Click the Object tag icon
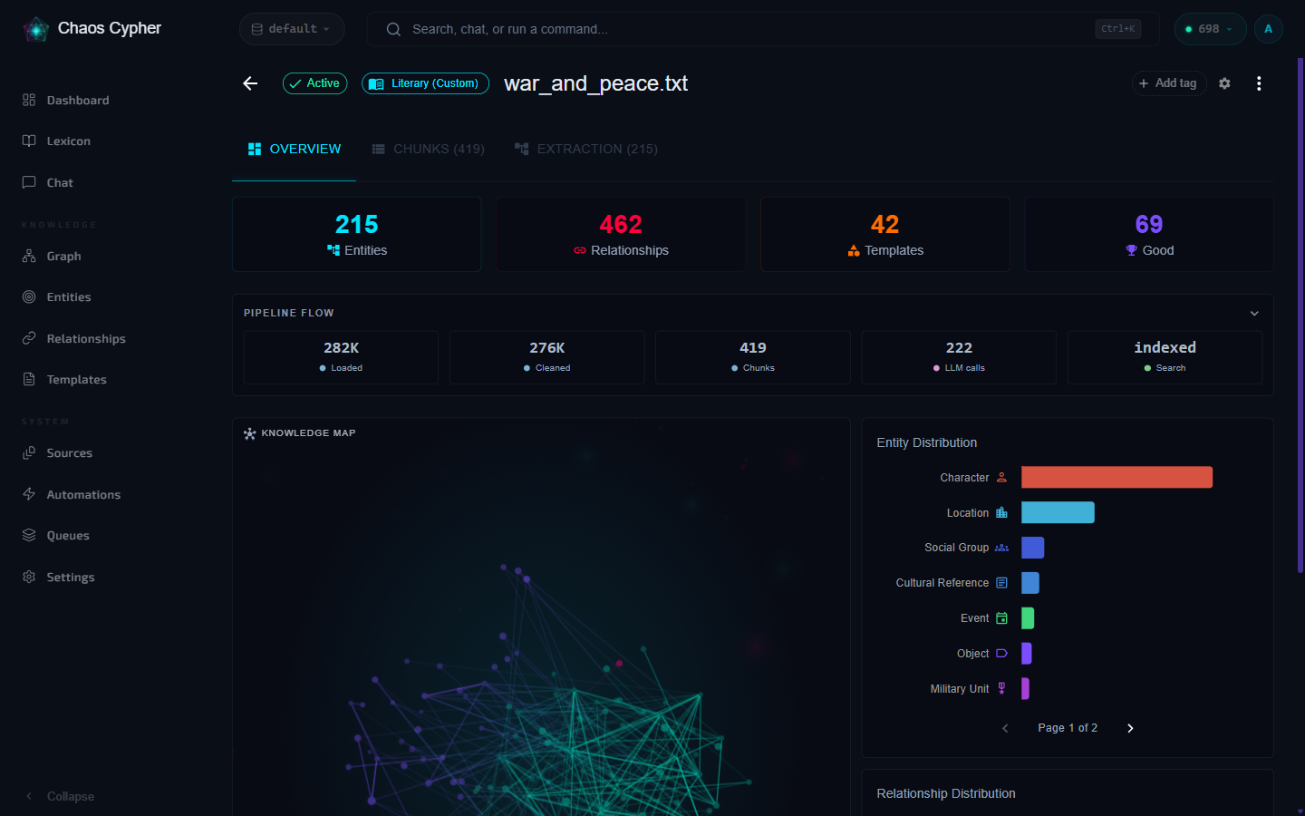 point(1001,653)
